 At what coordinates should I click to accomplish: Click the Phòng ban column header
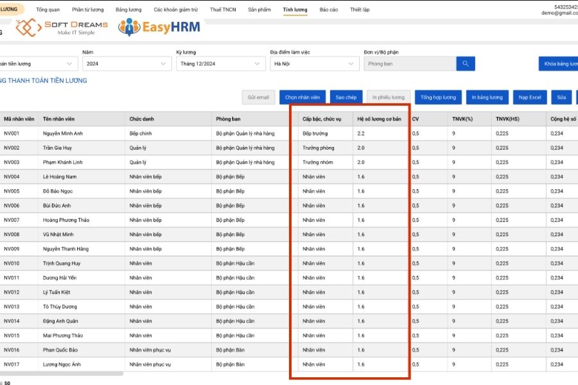click(228, 119)
